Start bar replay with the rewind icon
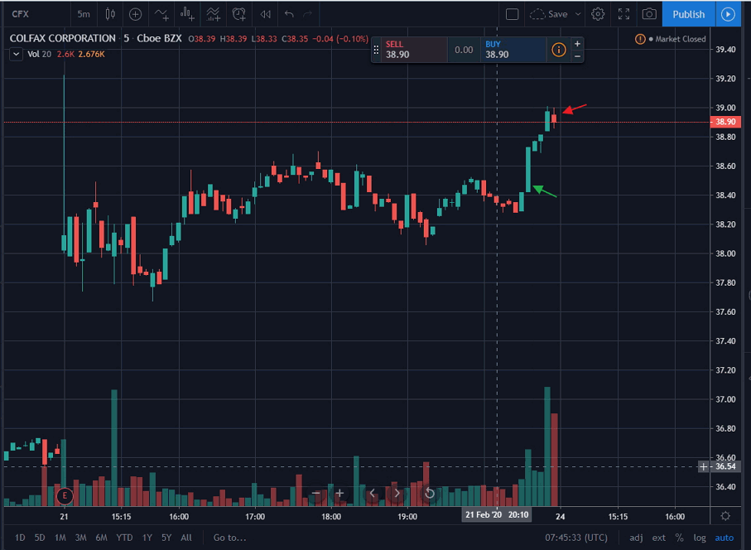This screenshot has width=751, height=550. (265, 14)
